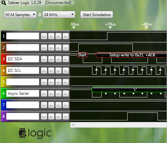Toggle second trigger button on channel 1

click(51, 36)
